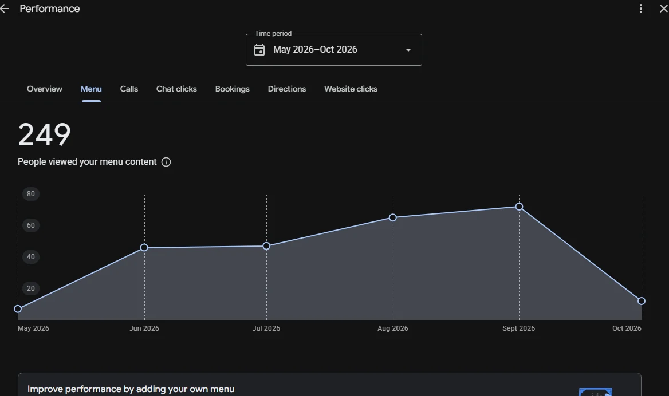Screen dimensions: 669x396
Task: View the Directions tab
Action: pyautogui.click(x=287, y=89)
